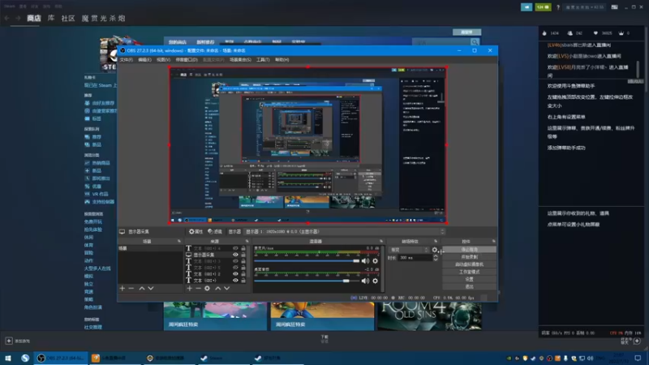Open OBS 文件(F) menu
The image size is (649, 365).
pos(127,60)
